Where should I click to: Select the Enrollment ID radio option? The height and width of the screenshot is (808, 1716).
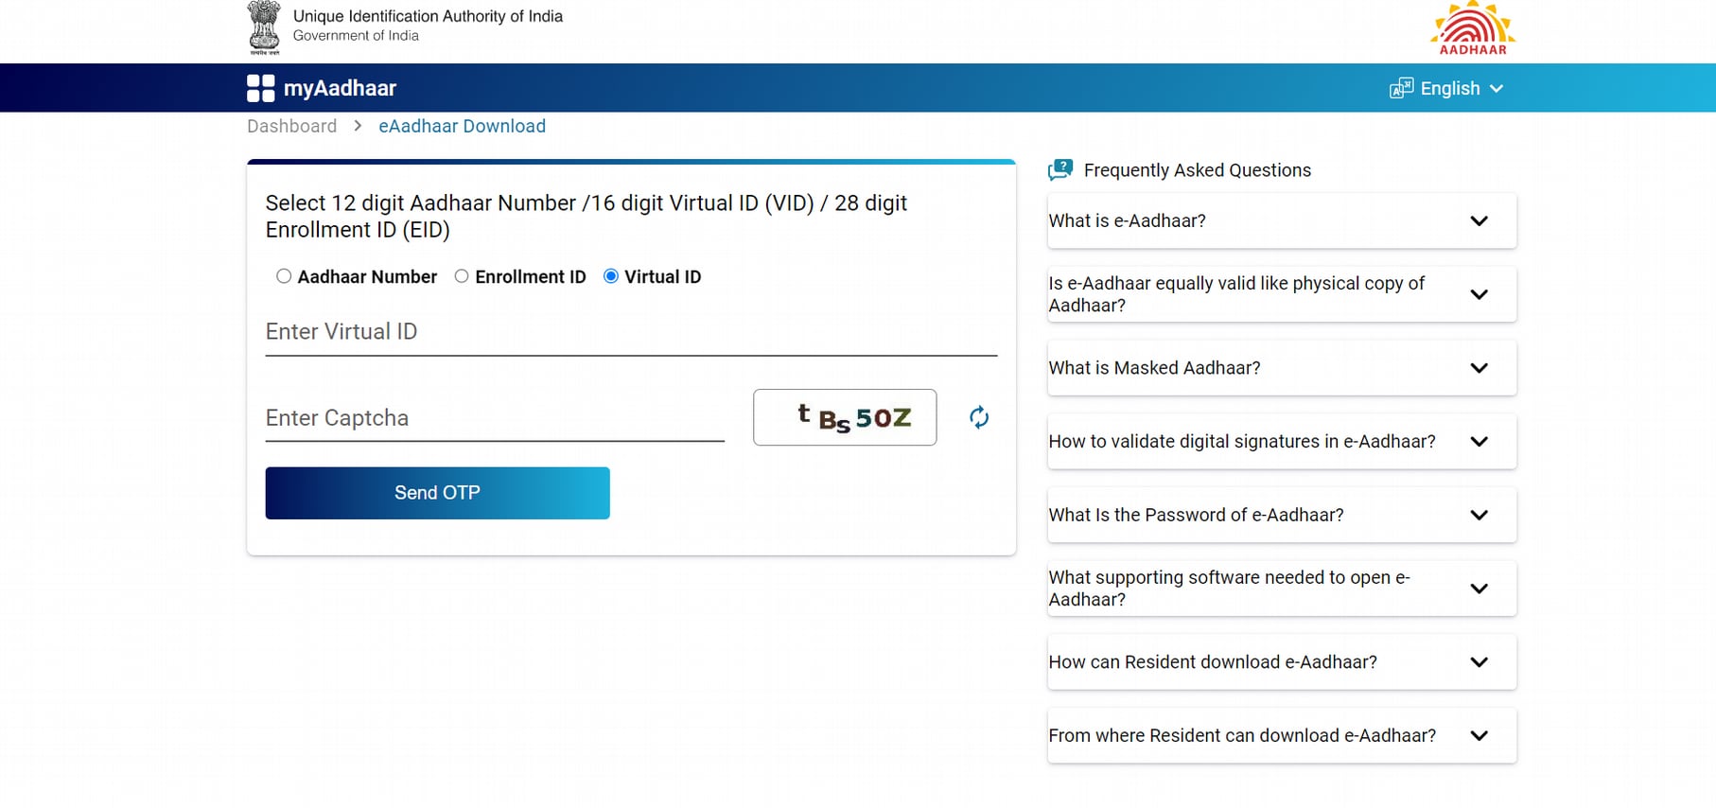click(x=462, y=276)
